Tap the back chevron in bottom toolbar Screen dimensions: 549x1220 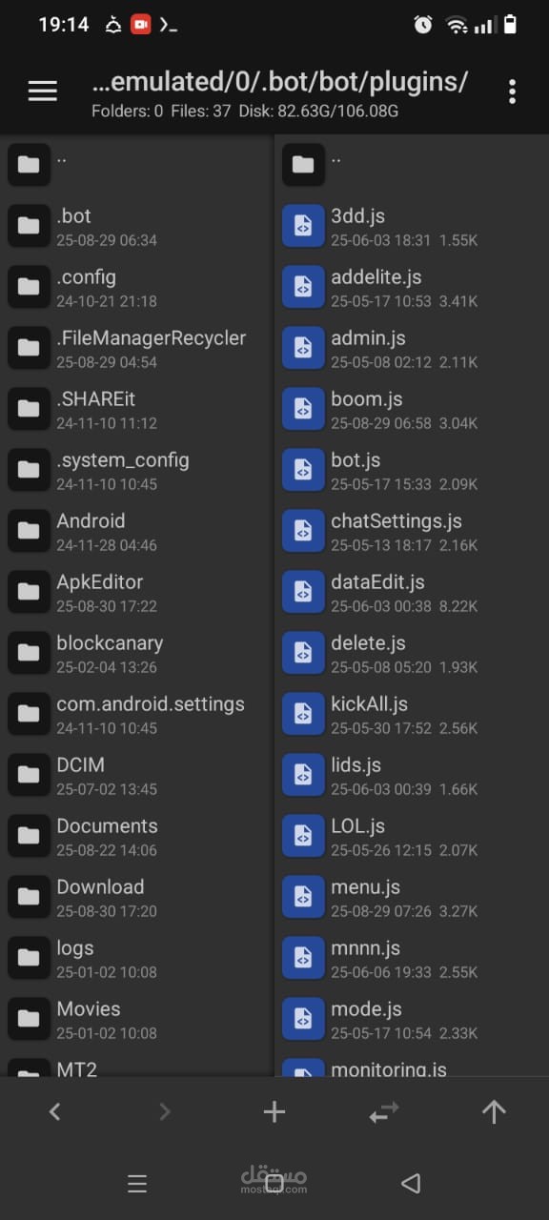click(x=54, y=1111)
